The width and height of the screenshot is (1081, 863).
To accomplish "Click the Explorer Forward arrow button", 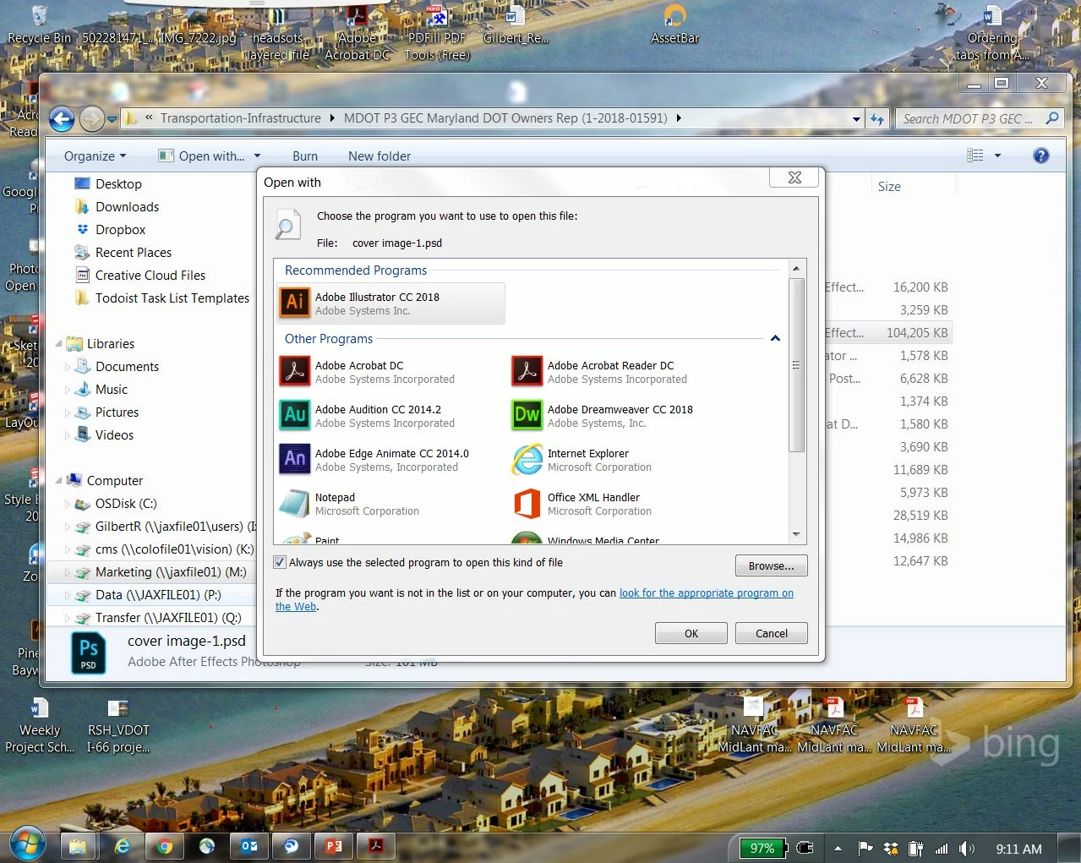I will point(91,119).
